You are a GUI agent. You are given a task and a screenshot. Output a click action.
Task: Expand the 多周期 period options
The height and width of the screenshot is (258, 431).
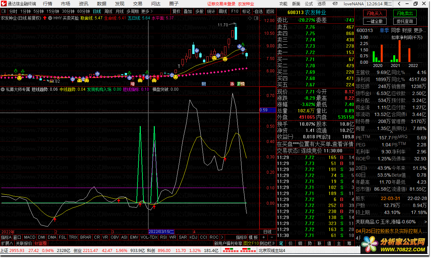(132, 11)
